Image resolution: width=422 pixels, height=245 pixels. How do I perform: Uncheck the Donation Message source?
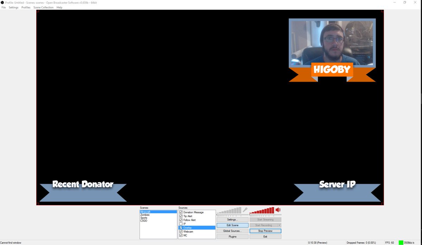(181, 212)
